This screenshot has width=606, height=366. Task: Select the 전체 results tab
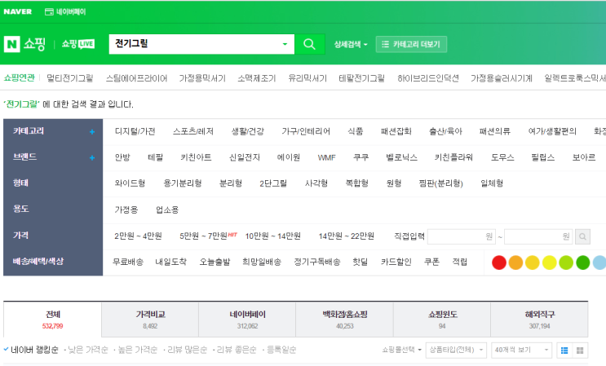click(52, 320)
